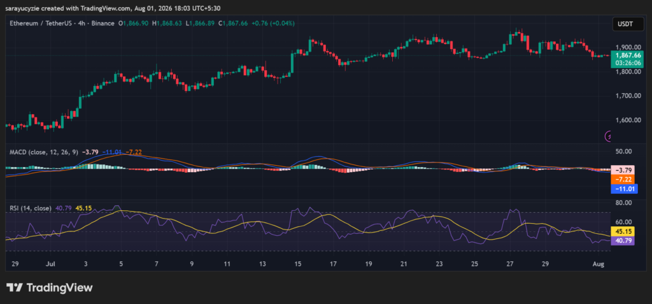The width and height of the screenshot is (652, 304).
Task: Click the orange -7.22 value in MACD legend
Action: pyautogui.click(x=134, y=152)
